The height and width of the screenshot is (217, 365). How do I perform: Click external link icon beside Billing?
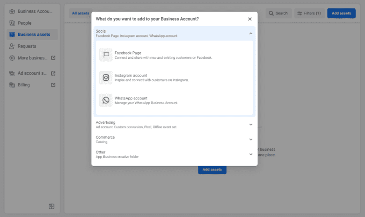click(x=53, y=85)
